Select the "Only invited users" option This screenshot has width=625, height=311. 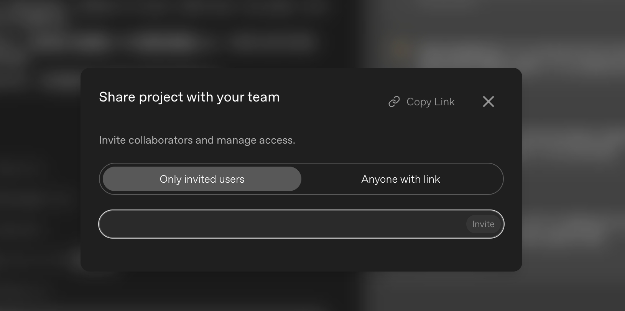(202, 179)
